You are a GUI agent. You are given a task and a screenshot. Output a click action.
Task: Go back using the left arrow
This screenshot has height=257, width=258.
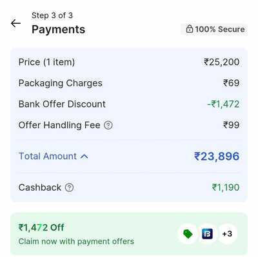pos(15,23)
